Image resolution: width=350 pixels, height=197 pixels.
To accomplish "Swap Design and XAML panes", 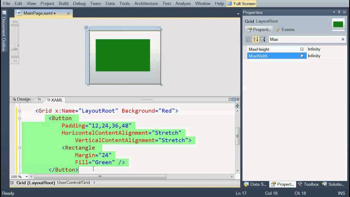I will (x=39, y=100).
